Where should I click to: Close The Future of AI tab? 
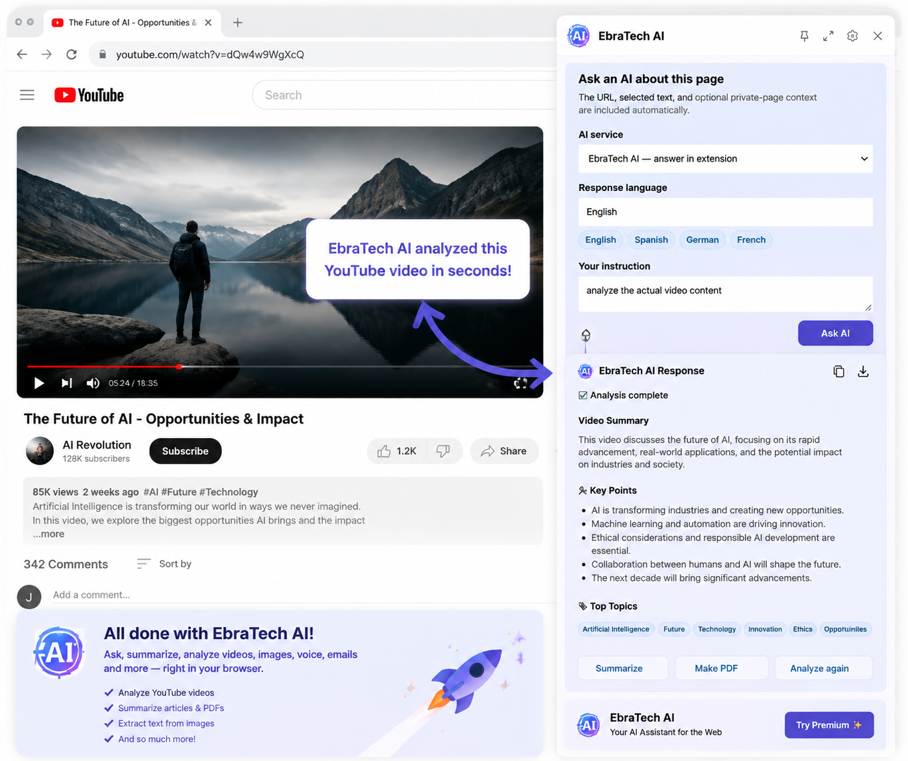pyautogui.click(x=208, y=23)
